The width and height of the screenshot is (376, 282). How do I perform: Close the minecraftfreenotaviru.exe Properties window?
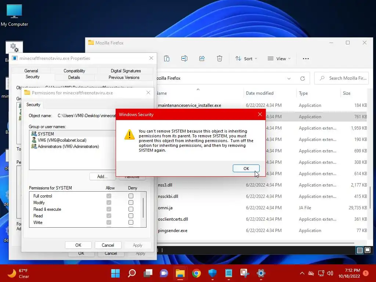(x=151, y=58)
